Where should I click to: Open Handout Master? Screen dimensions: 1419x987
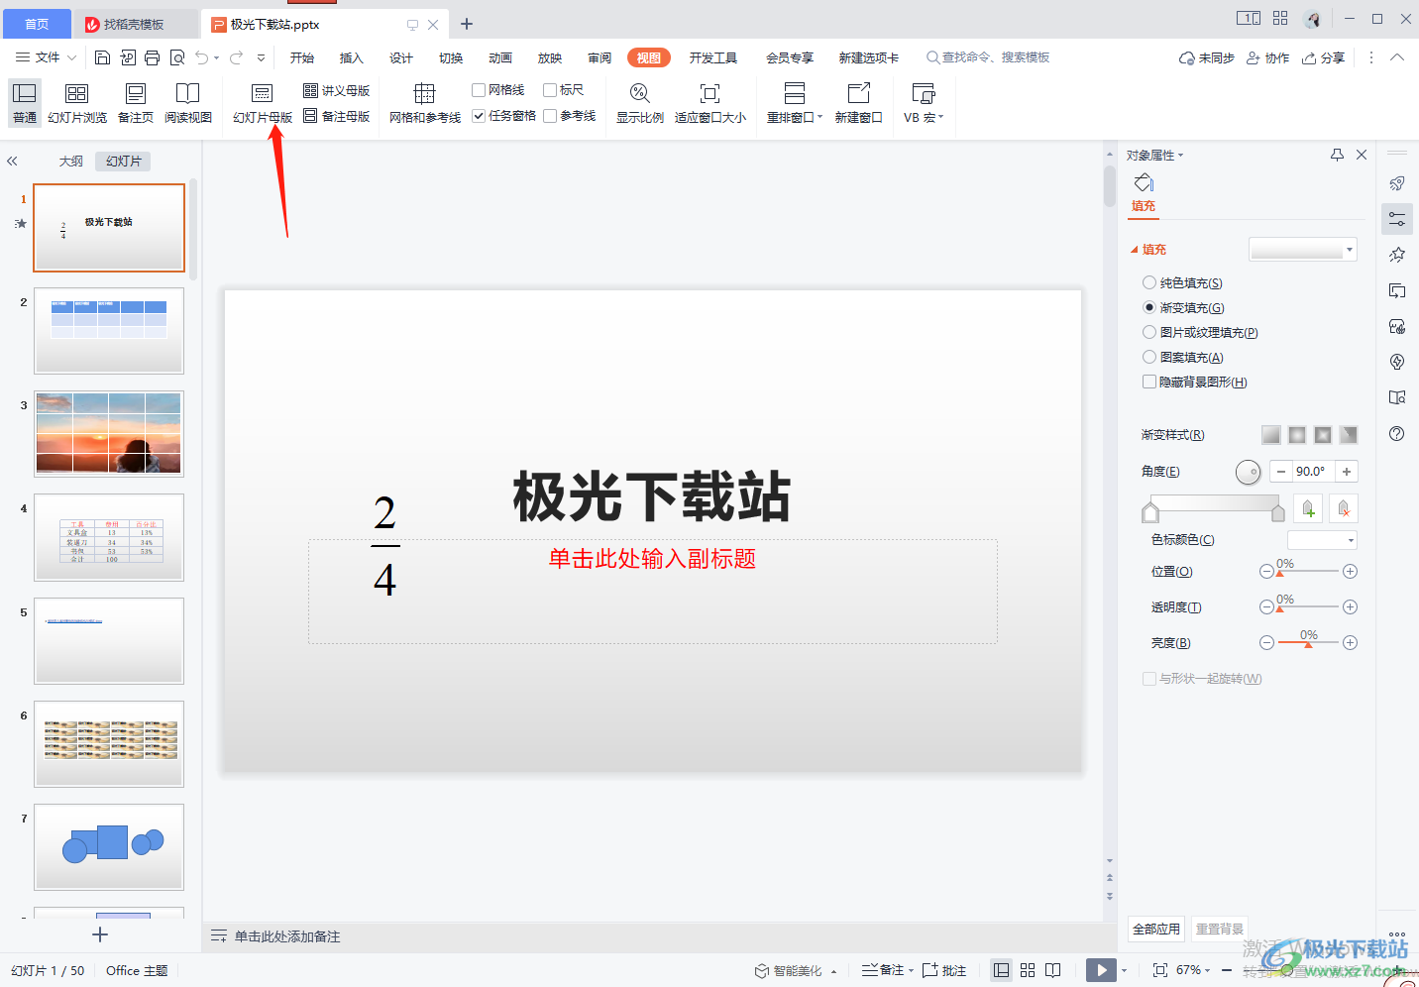point(337,90)
